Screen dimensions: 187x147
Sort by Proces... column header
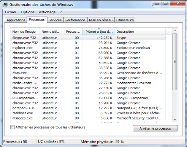[x=73, y=32]
